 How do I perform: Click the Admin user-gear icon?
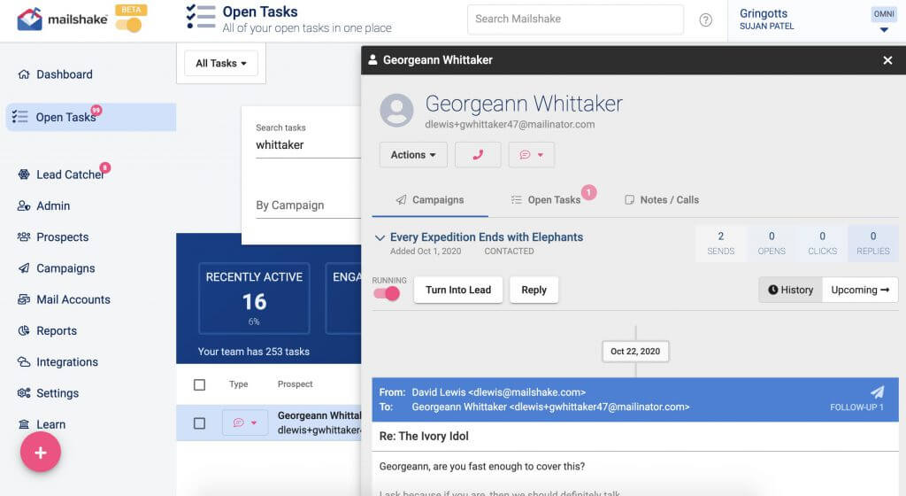pyautogui.click(x=24, y=205)
